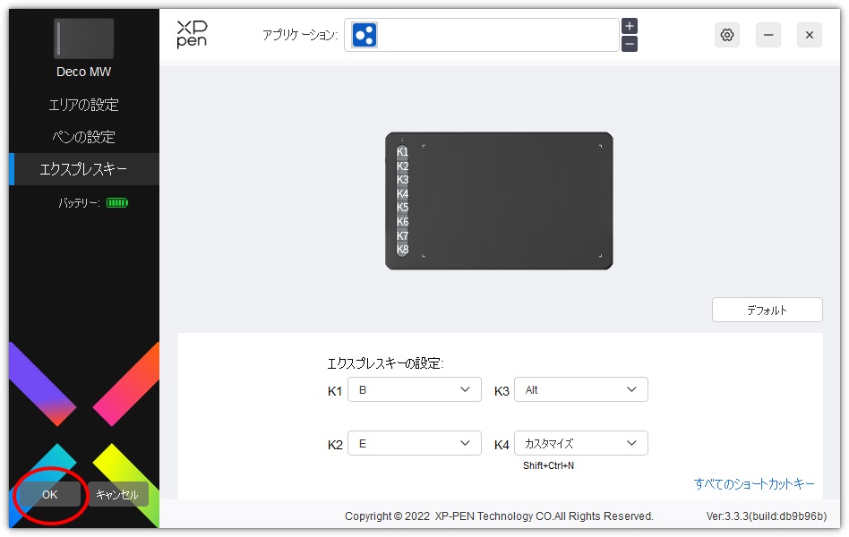Open the ペンの設定 tab
The image size is (849, 537).
(x=83, y=137)
